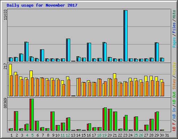The width and height of the screenshot is (178, 139).
Task: Select day label "3" on the x-axis
Action: click(22, 135)
